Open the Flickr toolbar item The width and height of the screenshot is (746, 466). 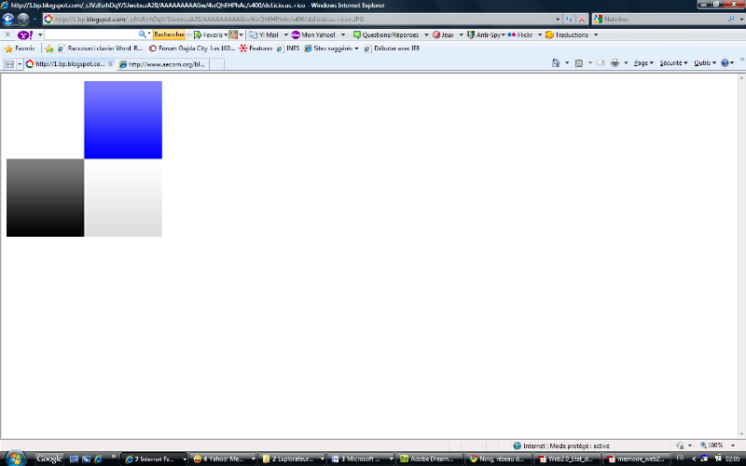(x=520, y=34)
